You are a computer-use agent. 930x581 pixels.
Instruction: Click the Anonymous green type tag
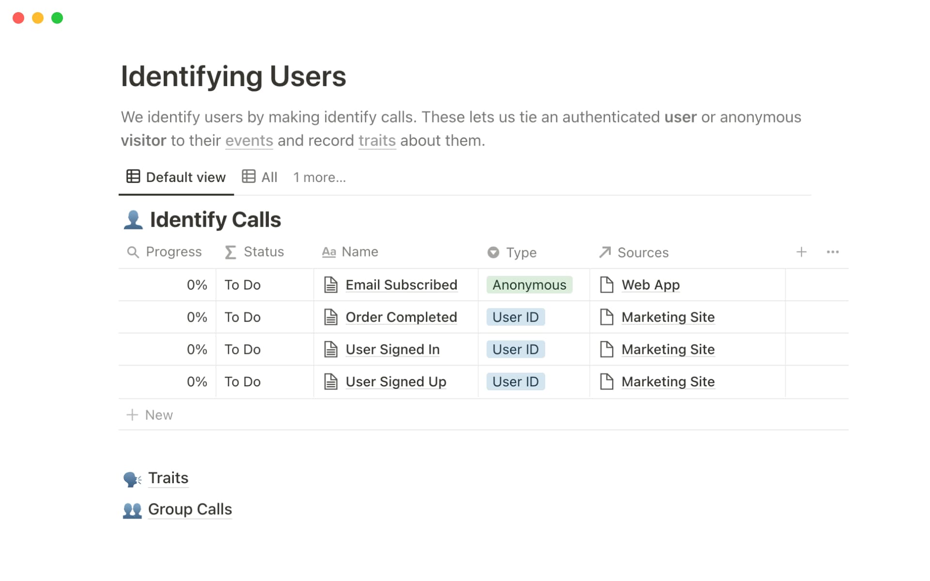click(x=529, y=285)
